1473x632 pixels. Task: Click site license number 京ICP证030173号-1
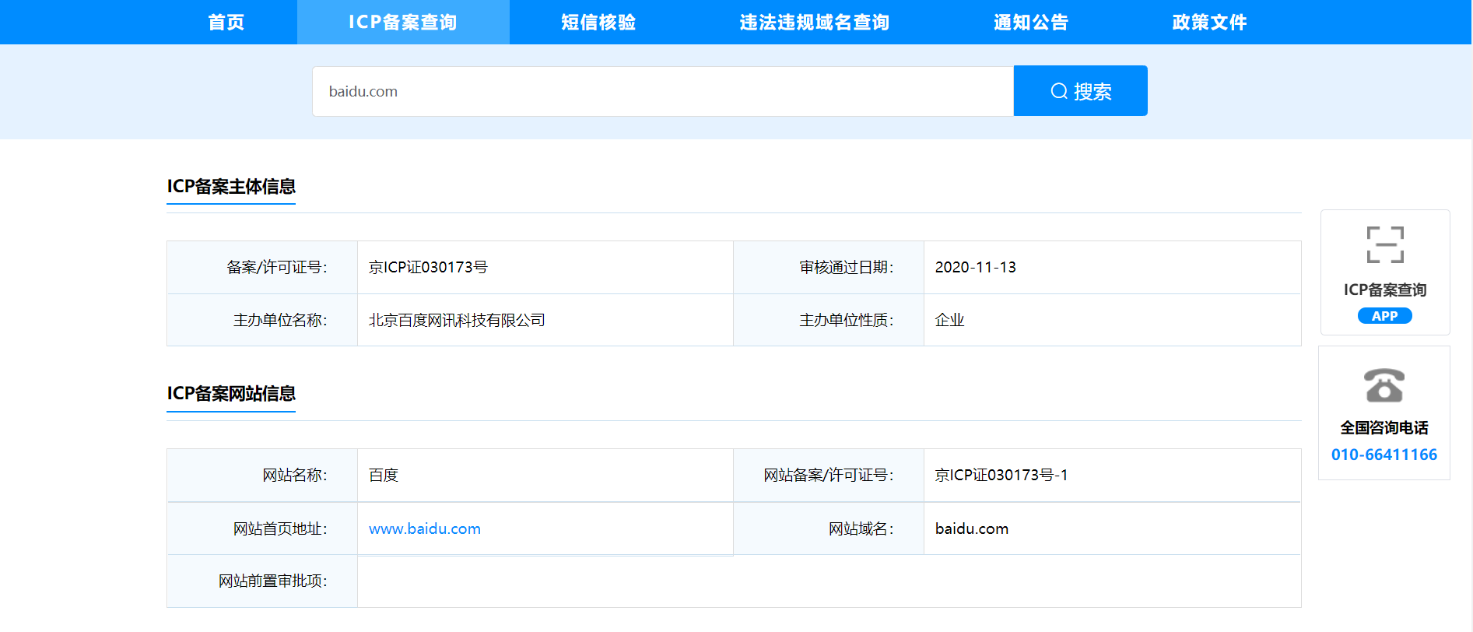click(x=1001, y=475)
